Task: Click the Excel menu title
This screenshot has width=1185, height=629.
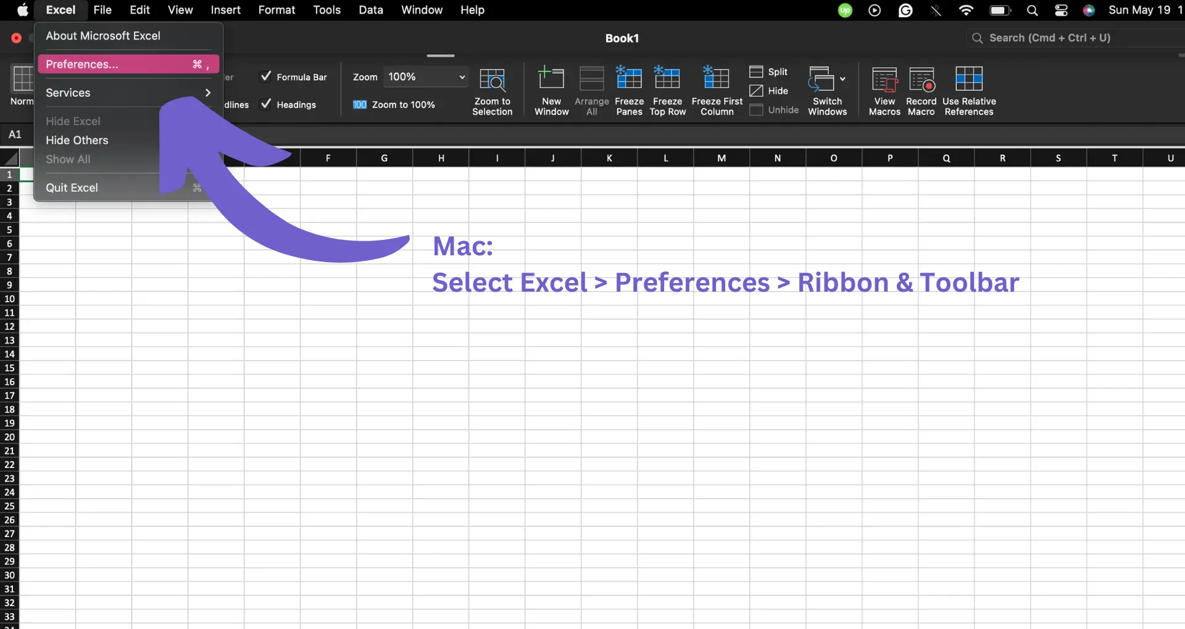Action: 60,10
